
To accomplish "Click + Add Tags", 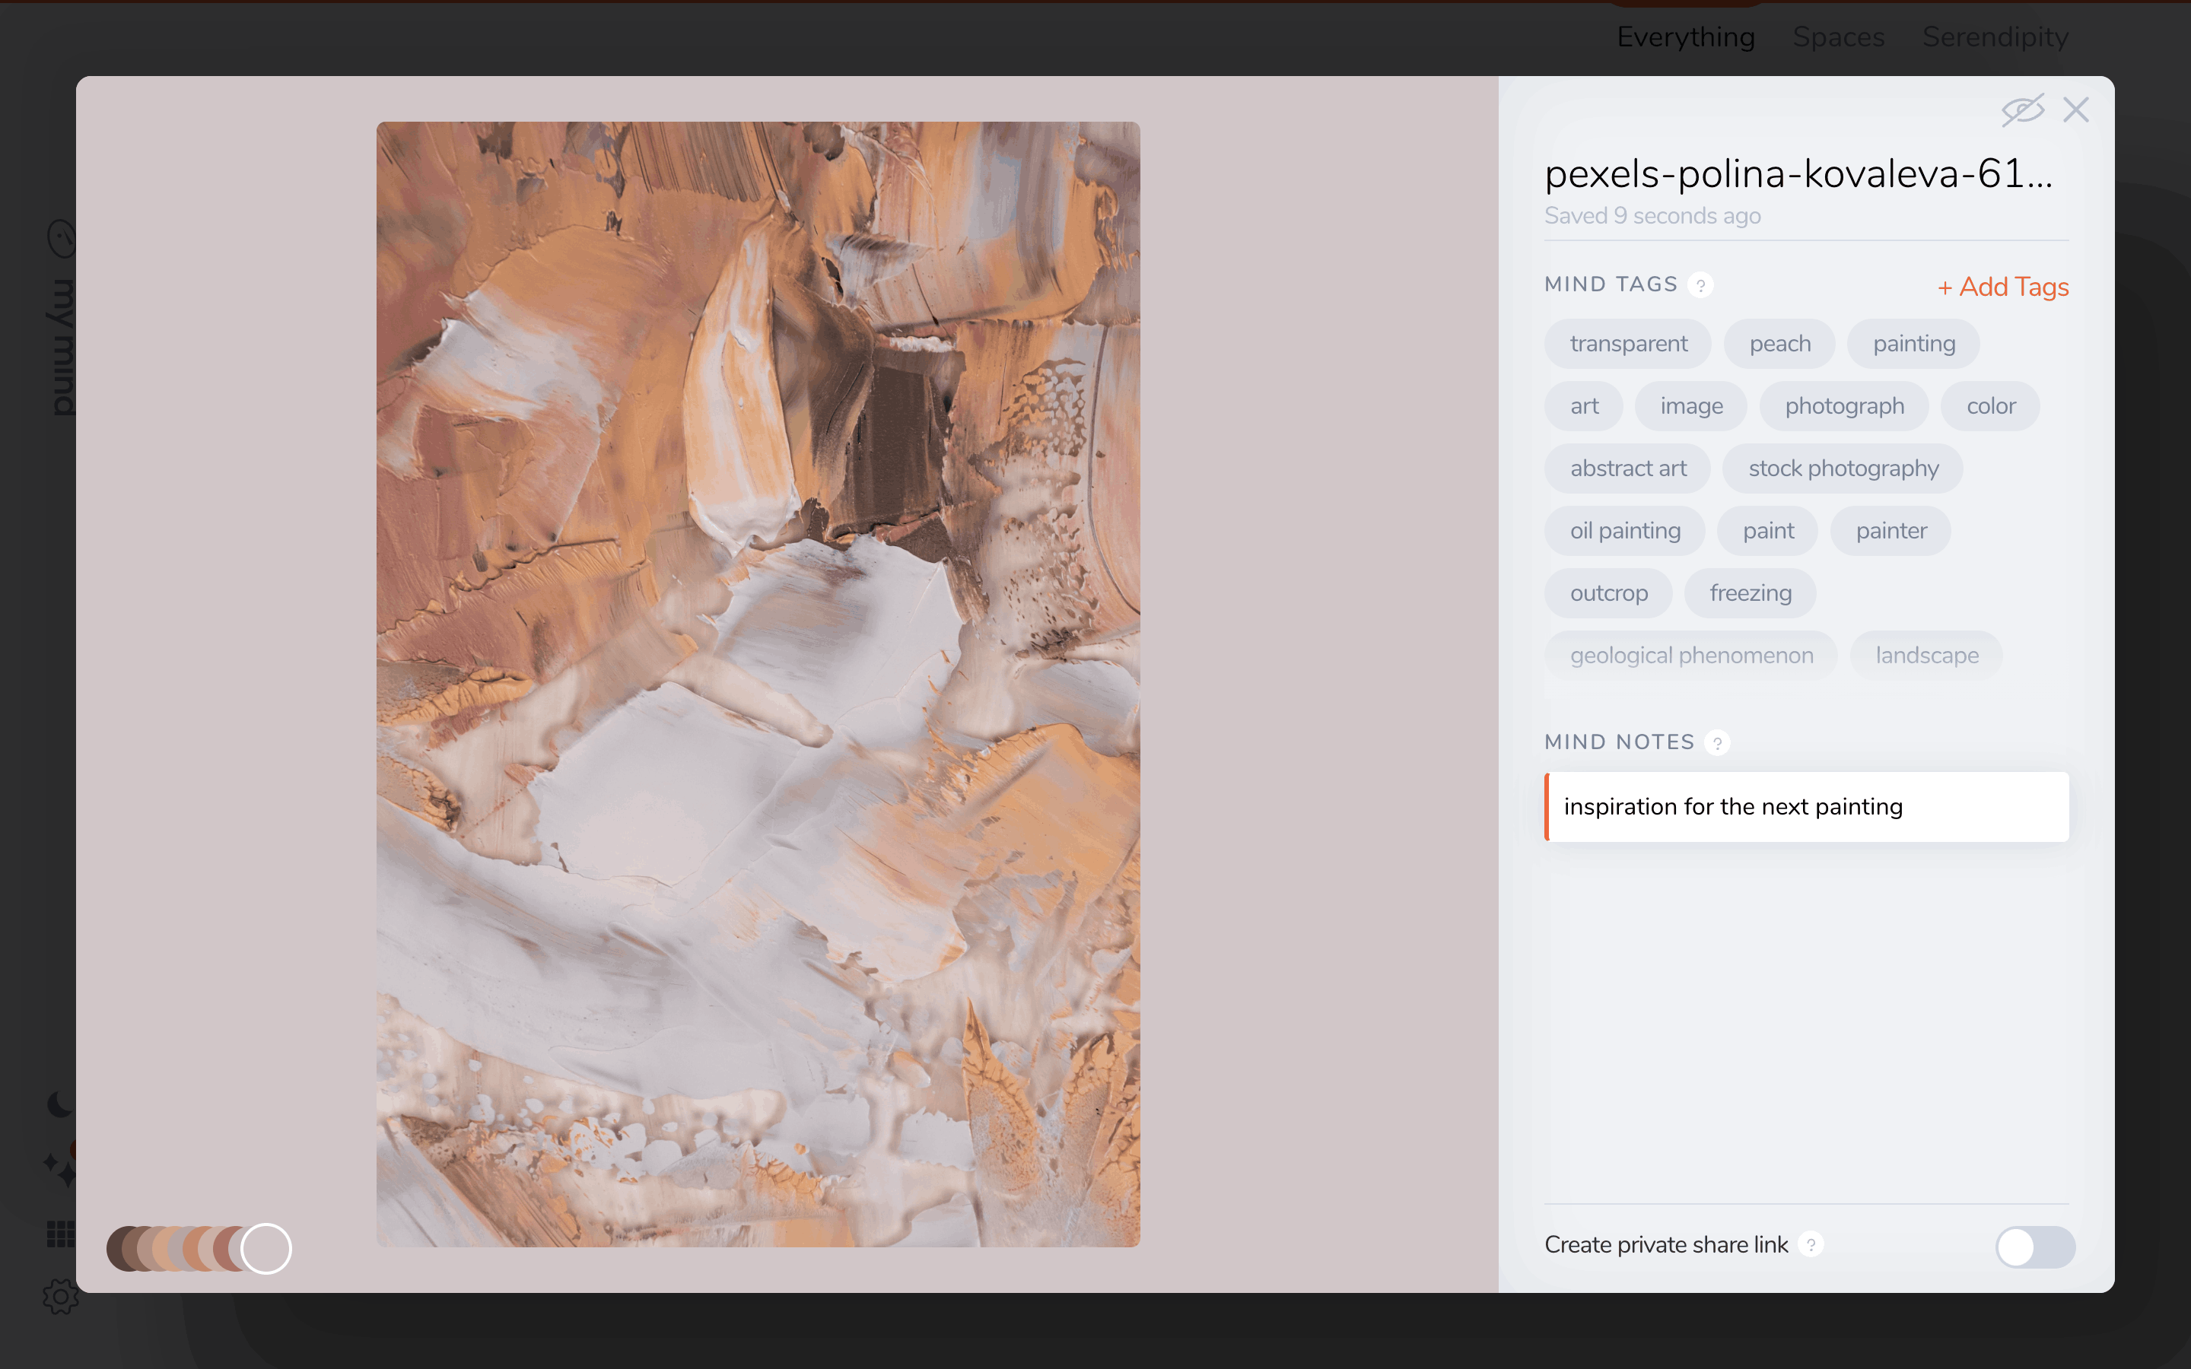I will pyautogui.click(x=2002, y=287).
